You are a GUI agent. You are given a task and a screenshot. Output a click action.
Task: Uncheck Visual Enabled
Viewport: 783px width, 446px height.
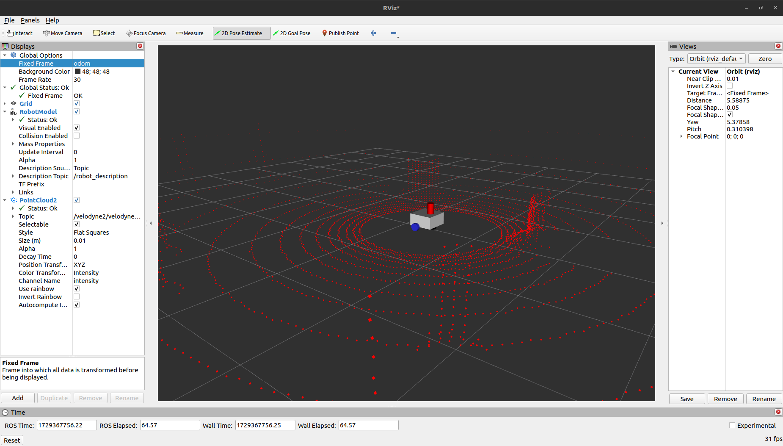pos(77,127)
